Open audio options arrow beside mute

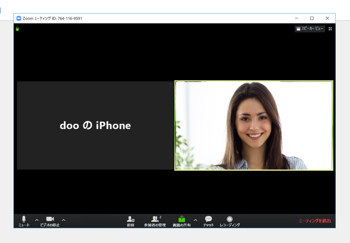(x=37, y=220)
